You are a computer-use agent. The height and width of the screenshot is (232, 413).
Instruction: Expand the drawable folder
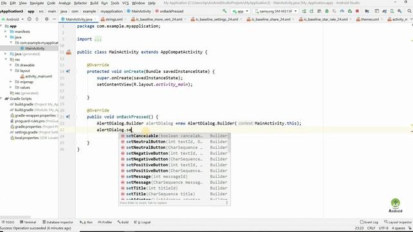point(11,65)
